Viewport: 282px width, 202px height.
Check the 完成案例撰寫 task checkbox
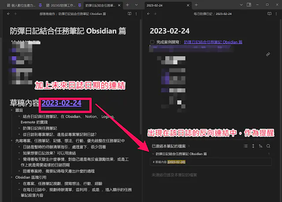(152, 42)
